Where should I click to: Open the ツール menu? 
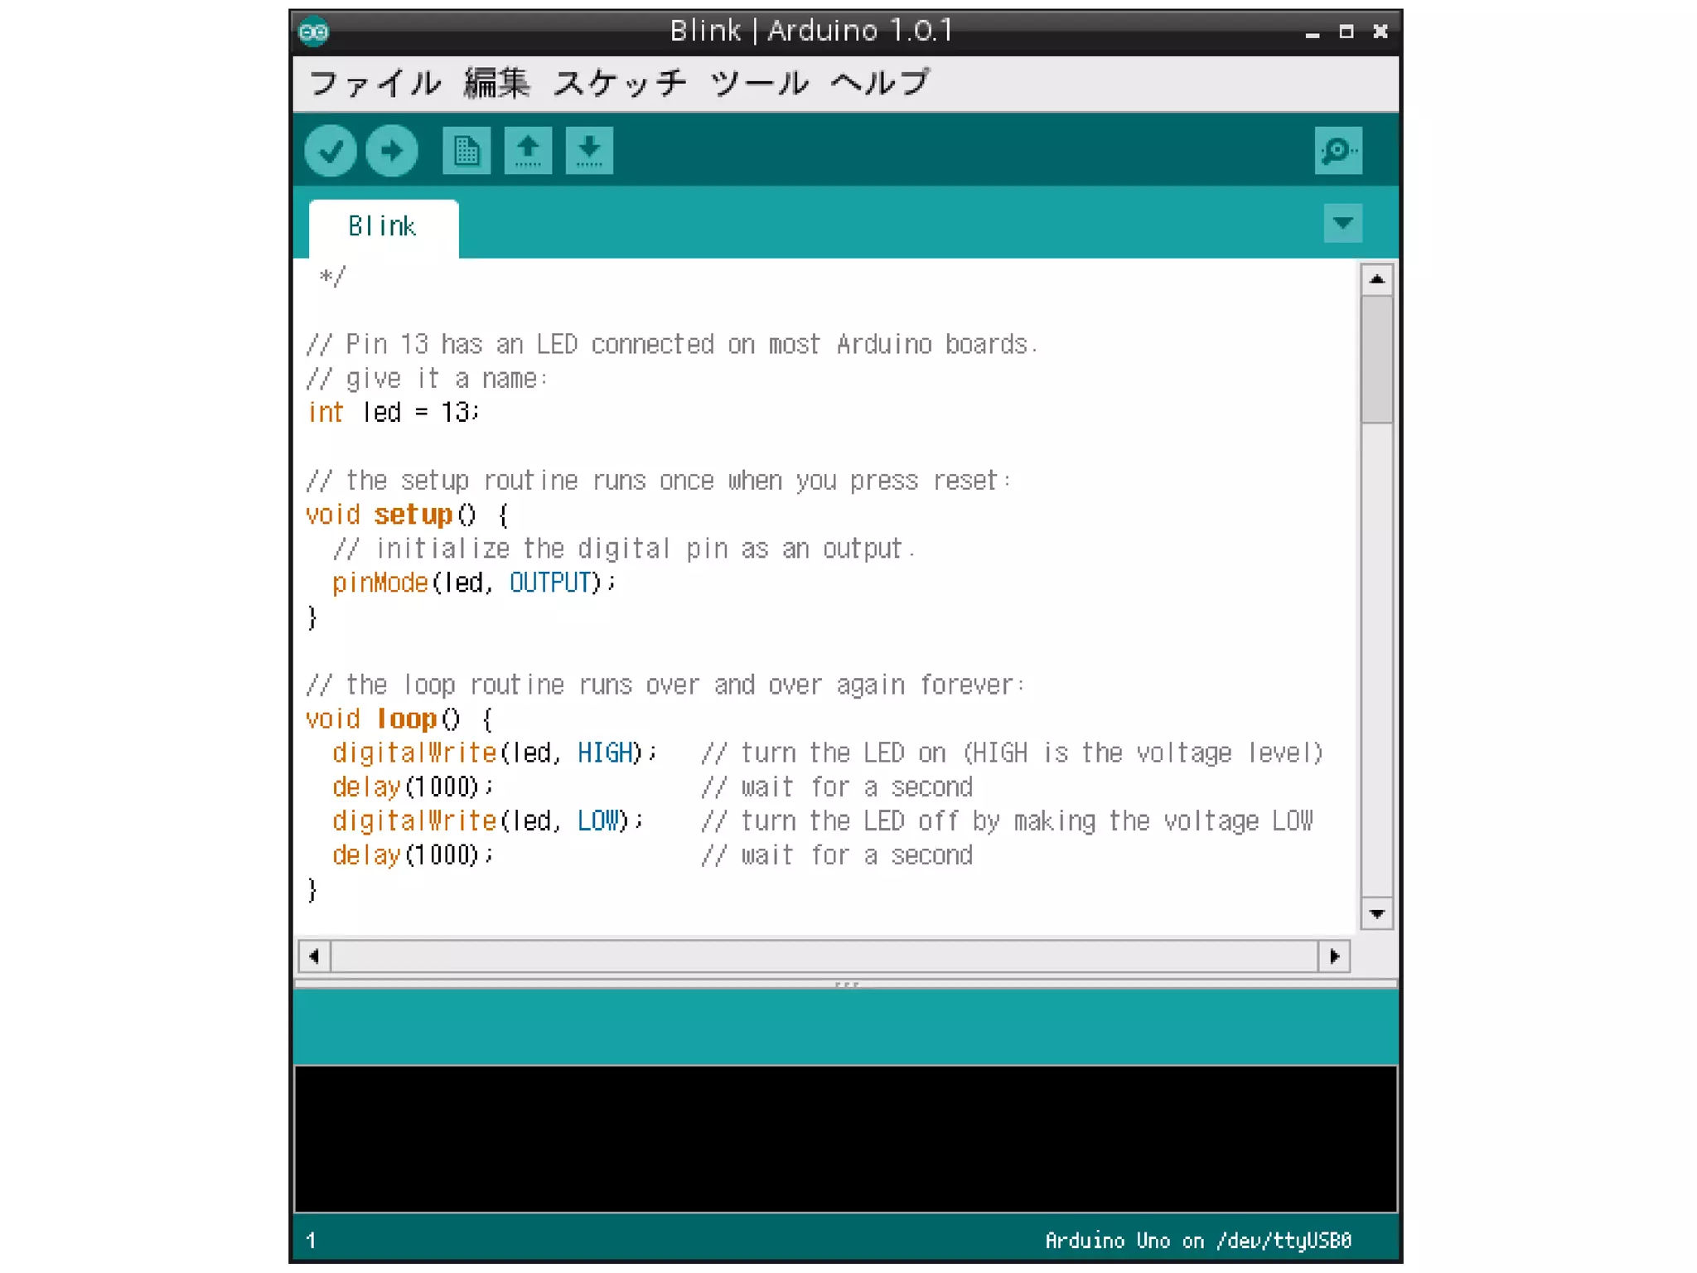pyautogui.click(x=759, y=83)
